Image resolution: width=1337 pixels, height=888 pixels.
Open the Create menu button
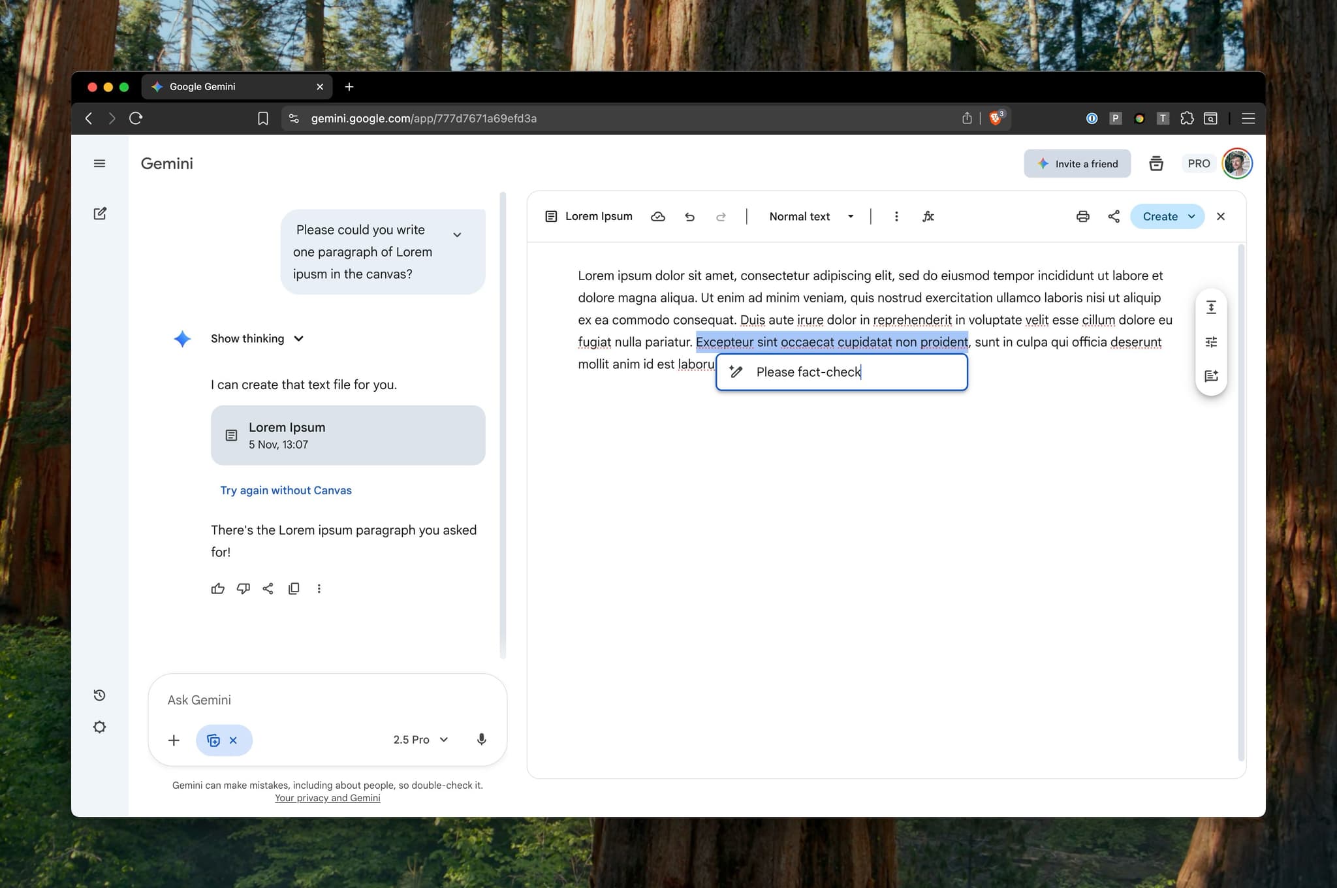(1167, 217)
